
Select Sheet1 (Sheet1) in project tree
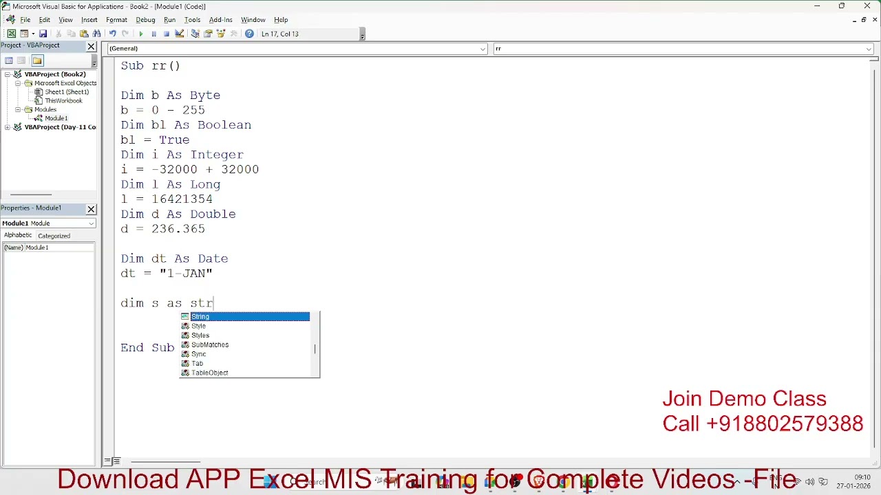[x=66, y=92]
